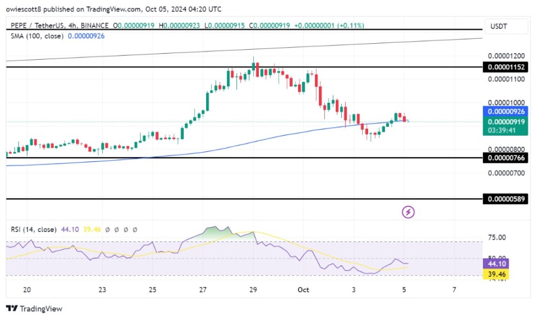
Task: Click the TradingView logo at bottom left
Action: [x=34, y=309]
